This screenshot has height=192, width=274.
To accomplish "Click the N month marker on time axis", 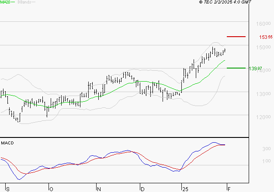I will 99,189.
